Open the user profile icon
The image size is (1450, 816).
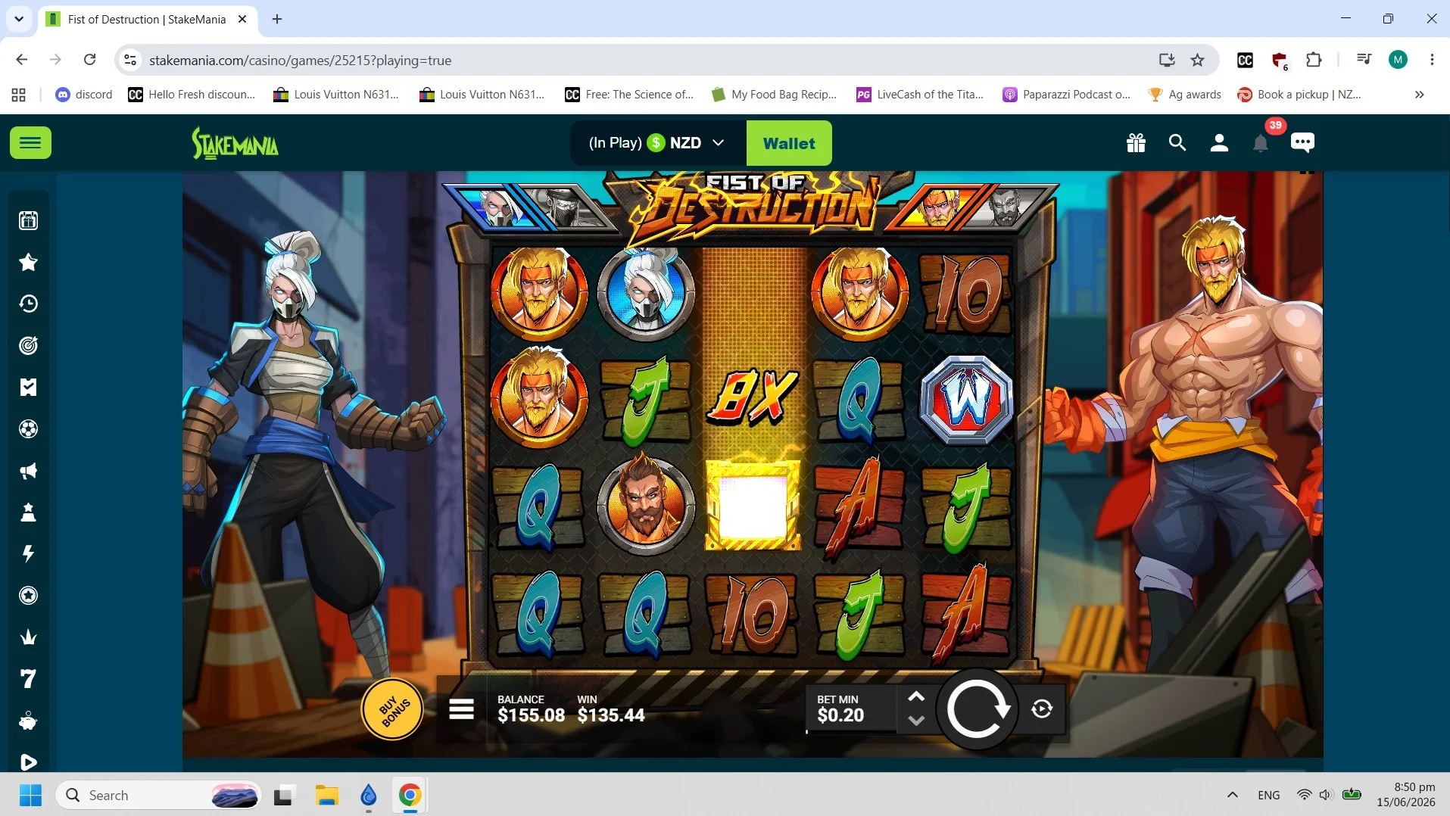(x=1219, y=142)
